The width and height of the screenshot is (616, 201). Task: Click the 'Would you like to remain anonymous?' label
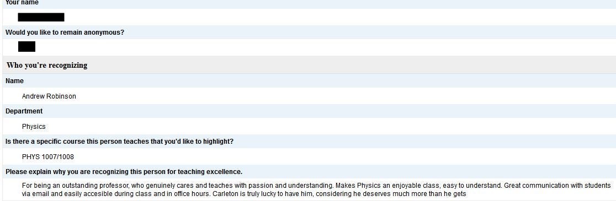(65, 32)
